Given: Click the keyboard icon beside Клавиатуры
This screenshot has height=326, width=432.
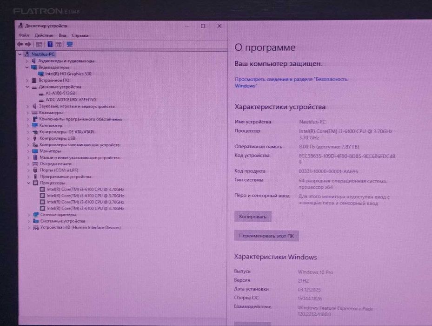Looking at the screenshot, I should (34, 113).
